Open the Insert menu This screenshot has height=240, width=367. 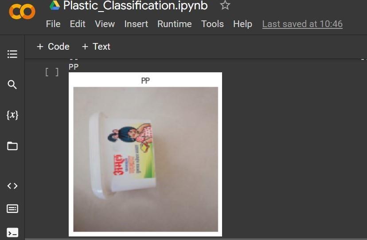pos(136,24)
